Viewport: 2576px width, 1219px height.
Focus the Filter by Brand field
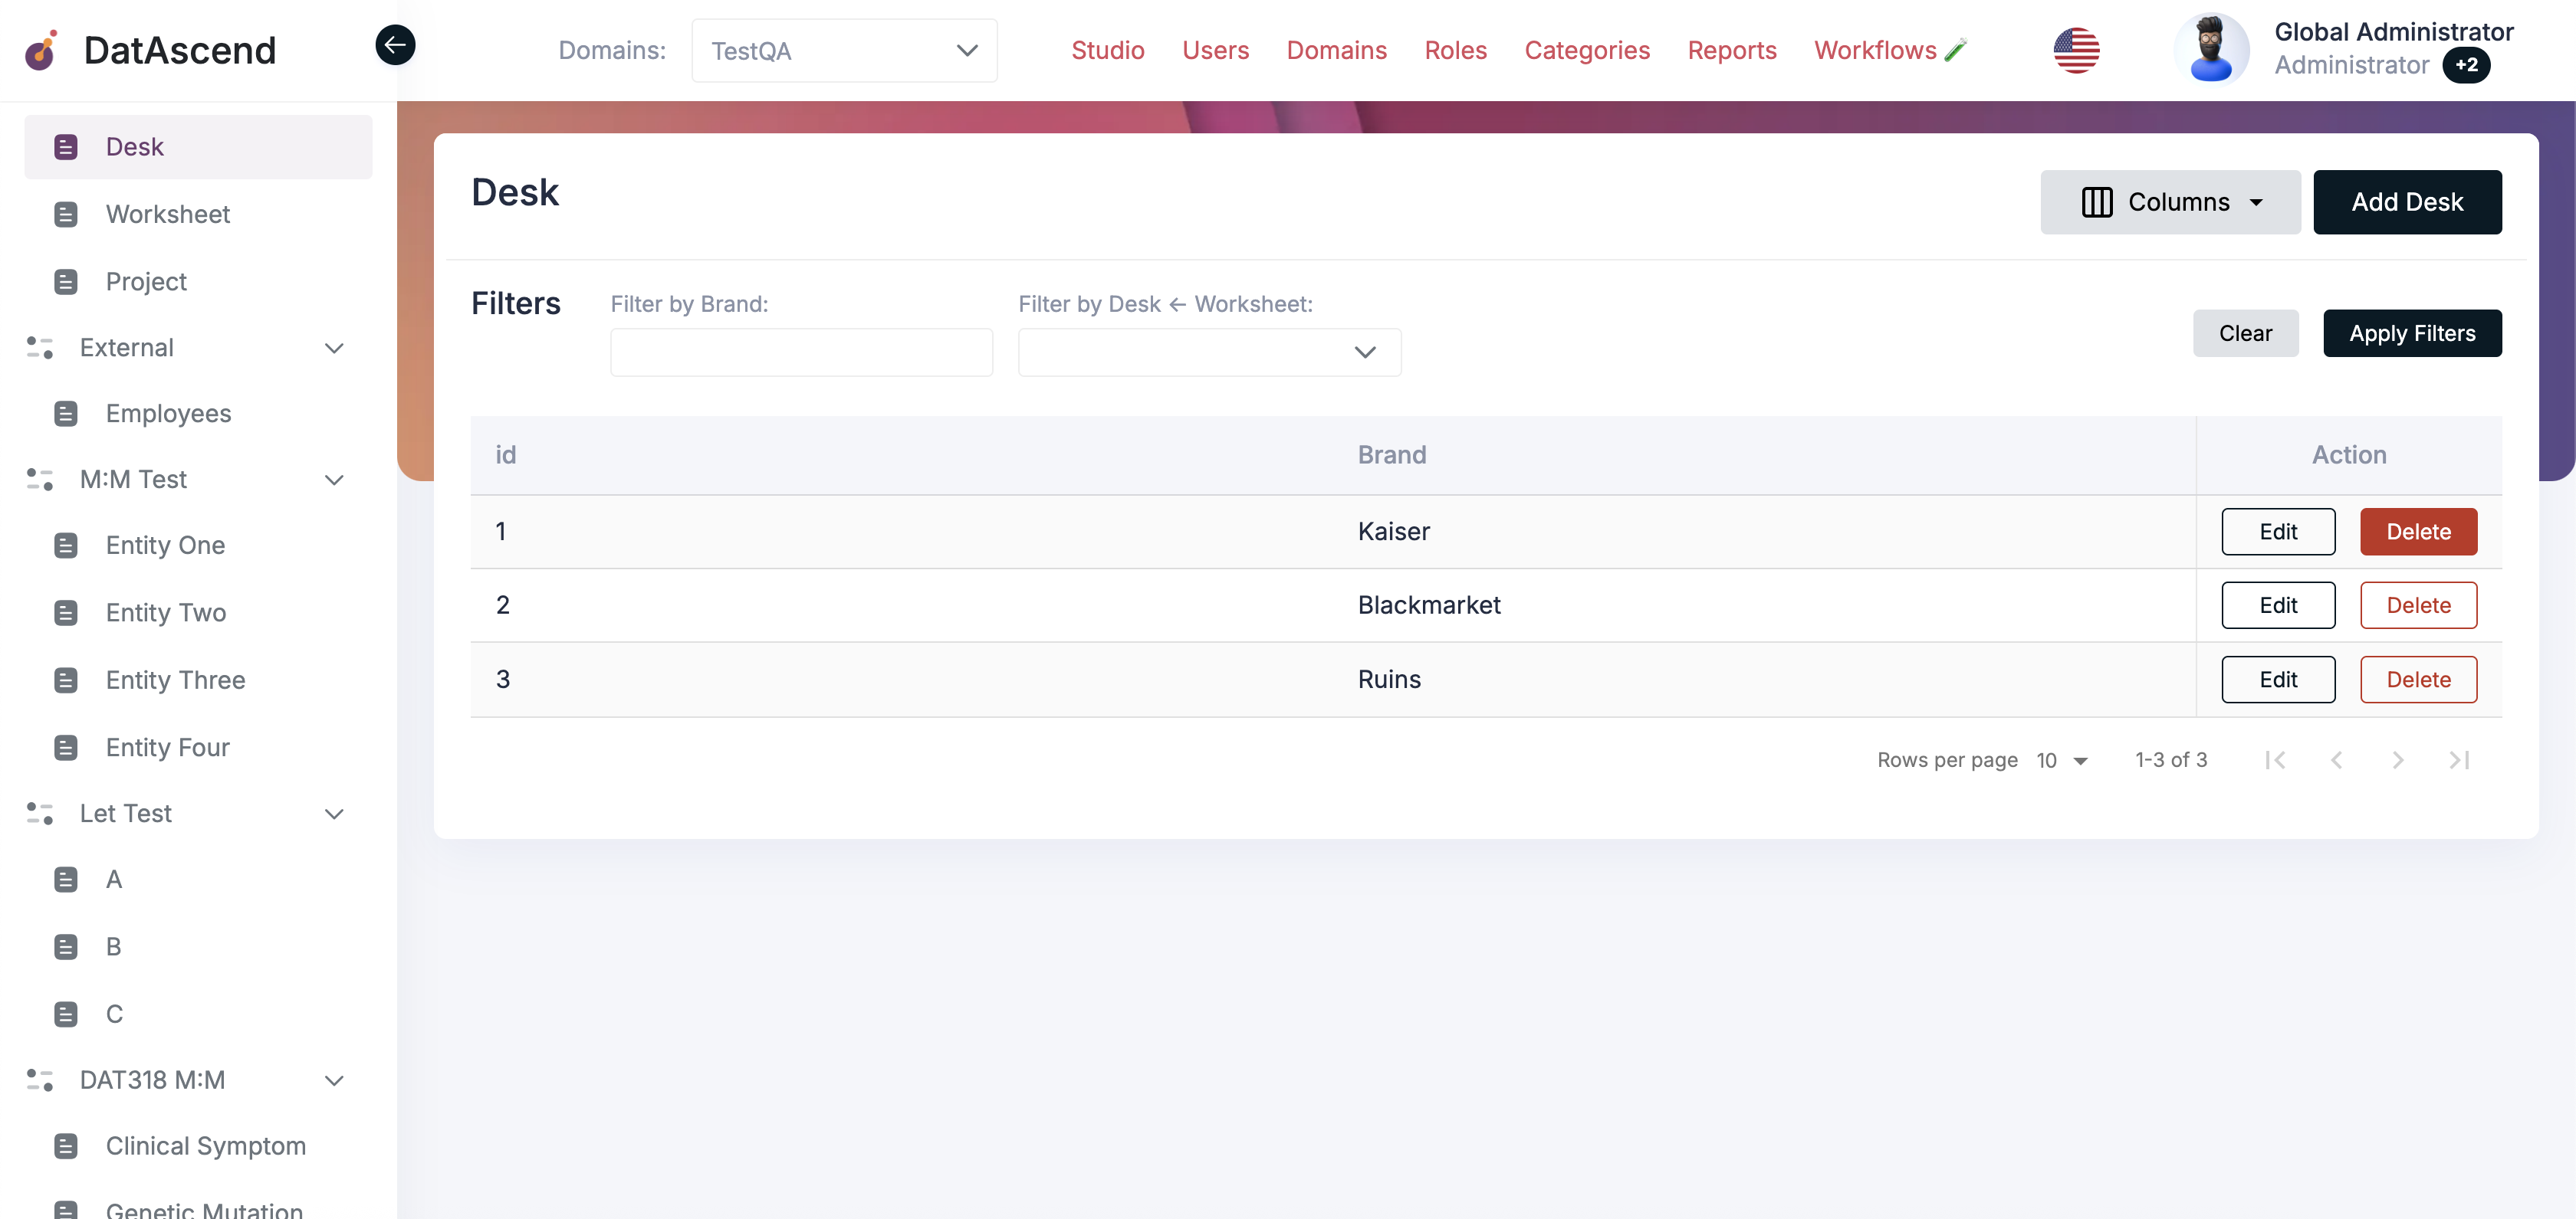(801, 352)
